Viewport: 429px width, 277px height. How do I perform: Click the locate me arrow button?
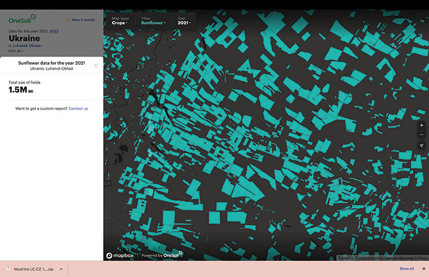click(421, 145)
